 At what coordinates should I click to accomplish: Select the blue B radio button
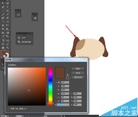56,101
